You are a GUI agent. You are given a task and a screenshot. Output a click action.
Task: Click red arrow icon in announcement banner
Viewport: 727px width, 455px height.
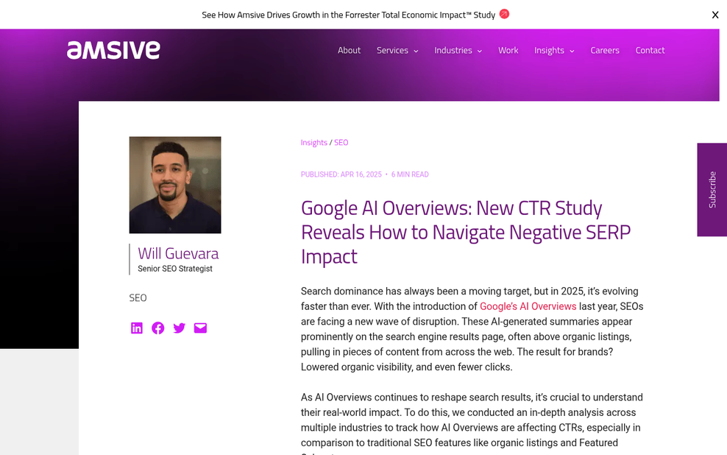tap(504, 14)
